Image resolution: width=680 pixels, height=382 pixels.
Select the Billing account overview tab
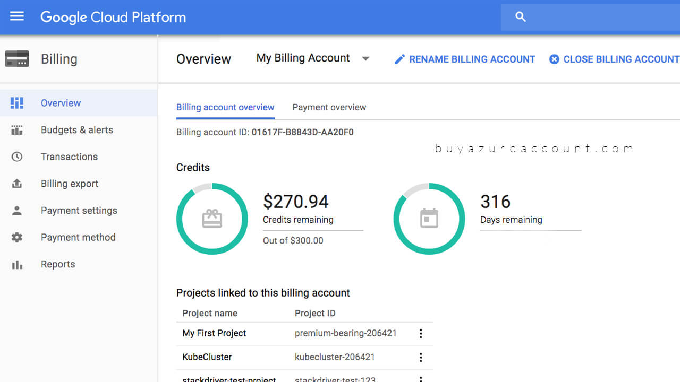225,107
